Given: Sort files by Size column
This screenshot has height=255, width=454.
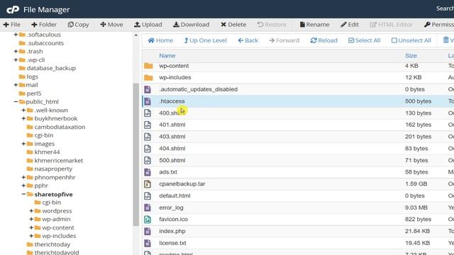Looking at the screenshot, I should click(411, 55).
